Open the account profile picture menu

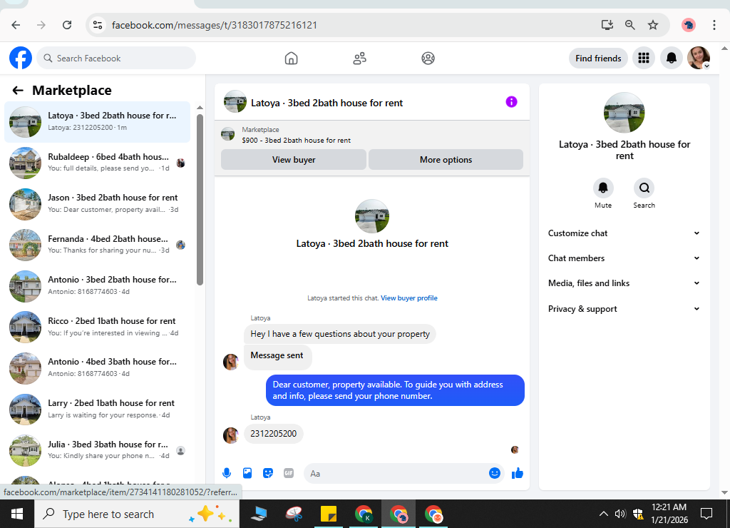pyautogui.click(x=699, y=59)
